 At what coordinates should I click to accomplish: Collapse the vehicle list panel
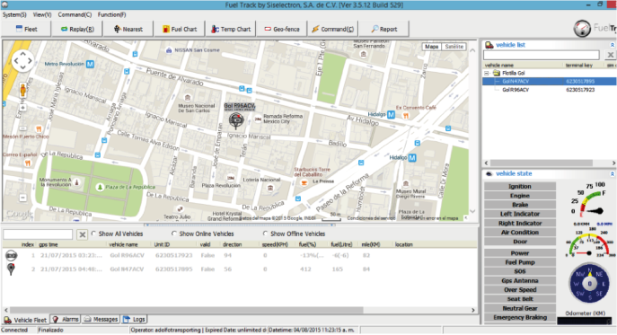point(612,45)
